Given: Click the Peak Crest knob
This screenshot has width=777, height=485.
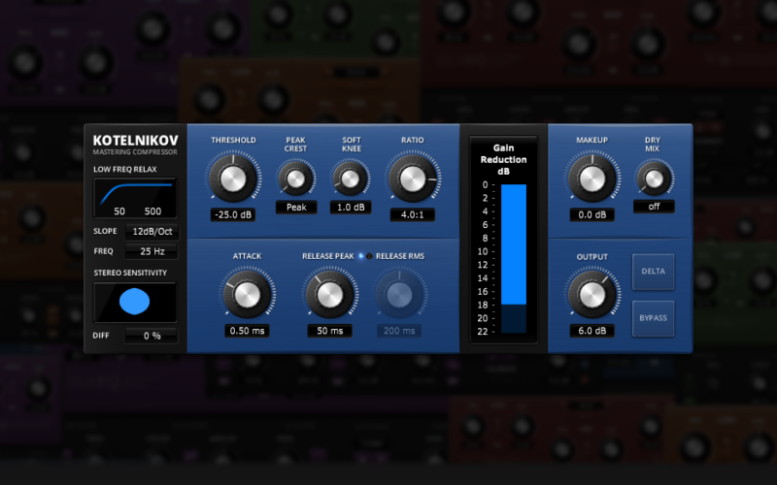Looking at the screenshot, I should coord(295,178).
